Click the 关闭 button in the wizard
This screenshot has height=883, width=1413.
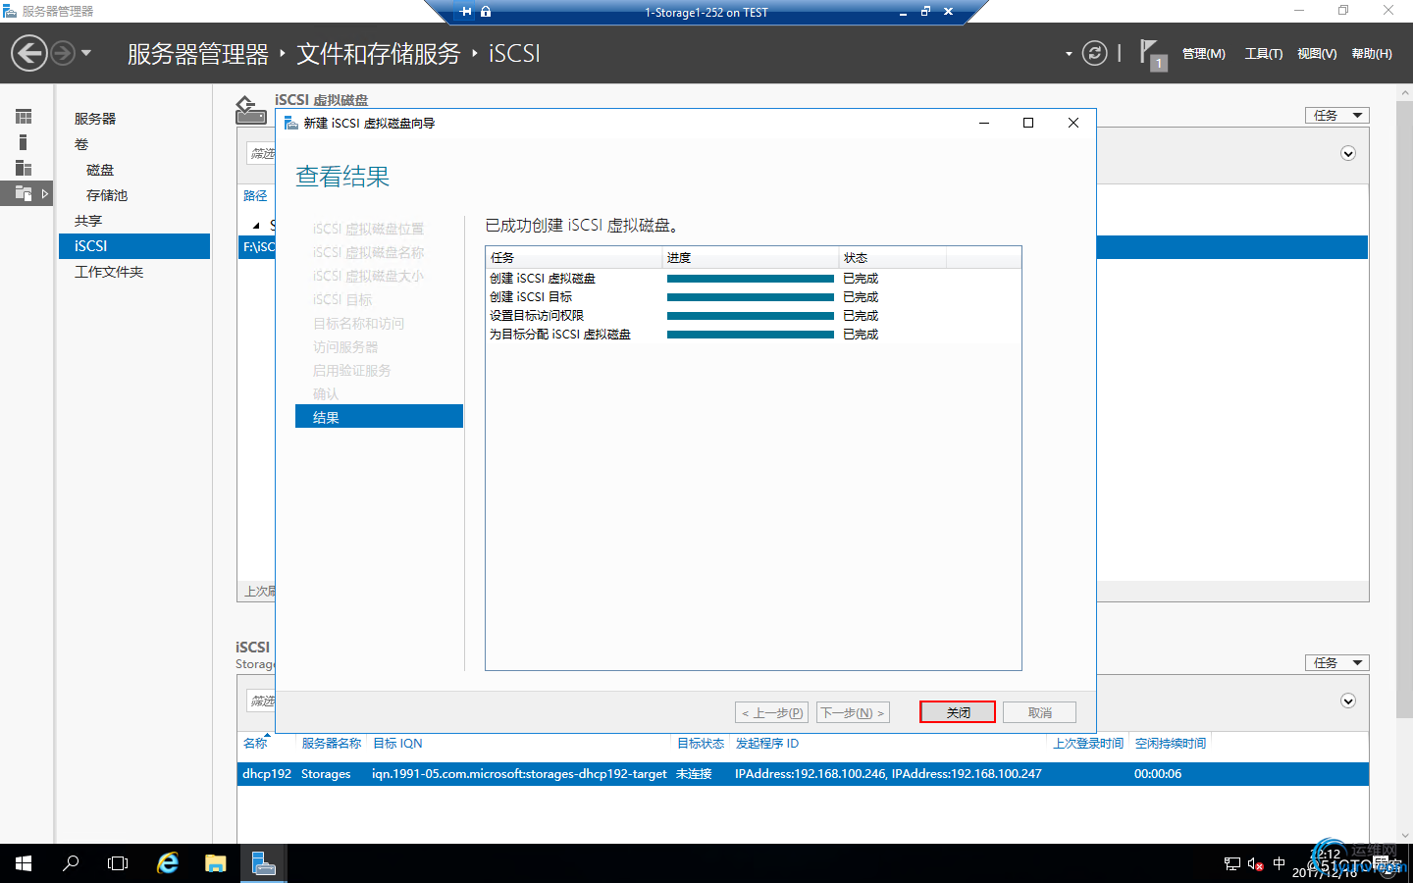pos(958,712)
